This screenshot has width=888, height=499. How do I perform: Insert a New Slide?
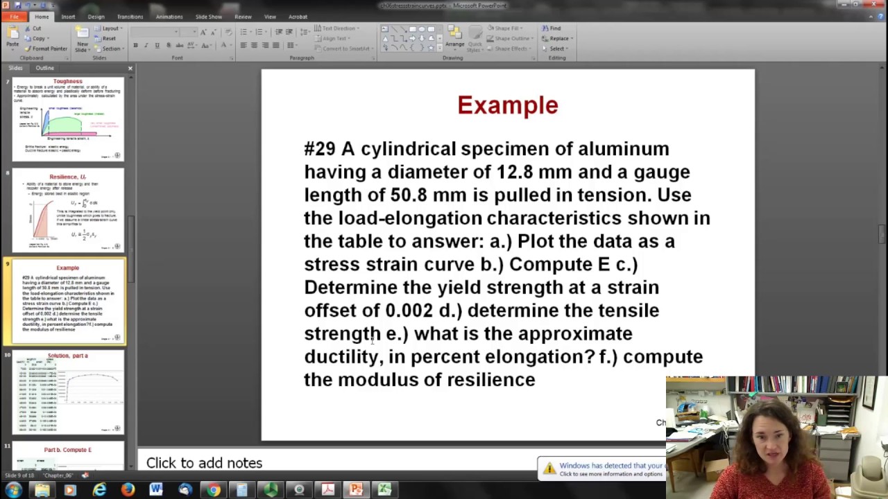click(83, 40)
